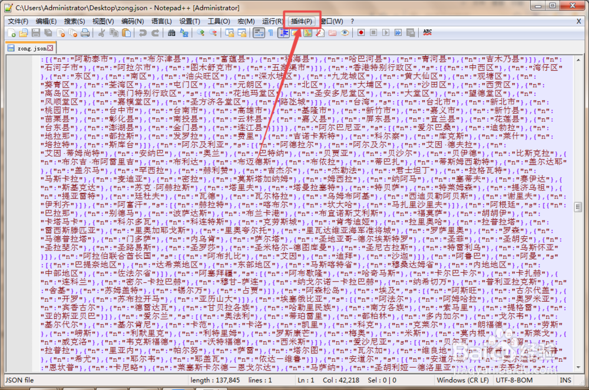This screenshot has width=589, height=390.
Task: Toggle indent guide toolbar button
Action: [x=284, y=33]
